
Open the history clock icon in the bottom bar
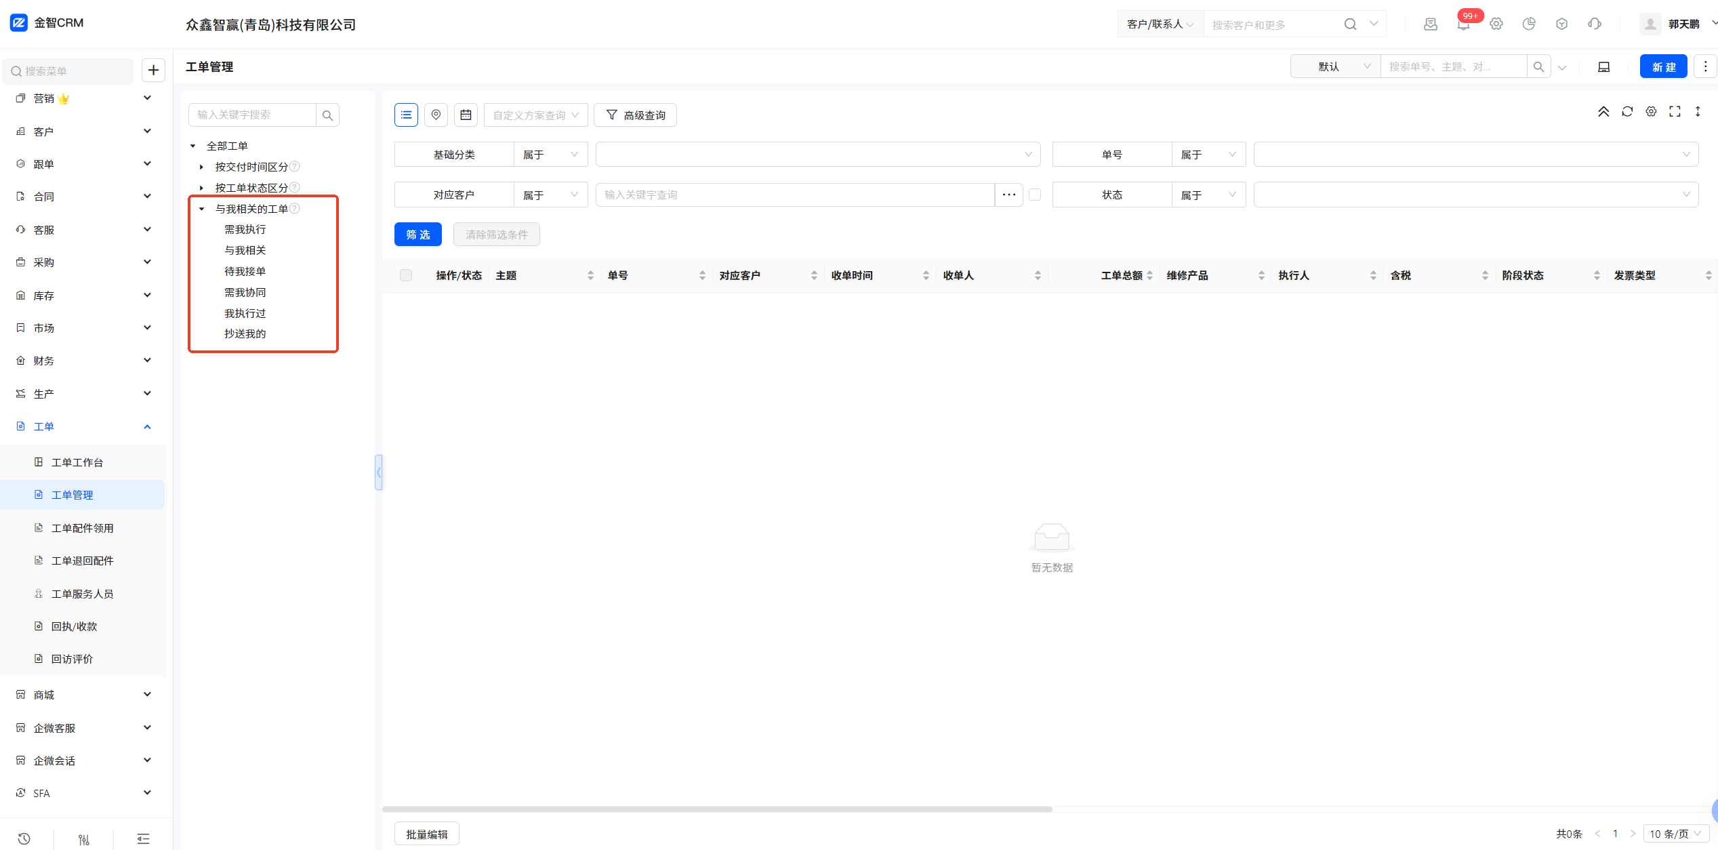pyautogui.click(x=24, y=838)
